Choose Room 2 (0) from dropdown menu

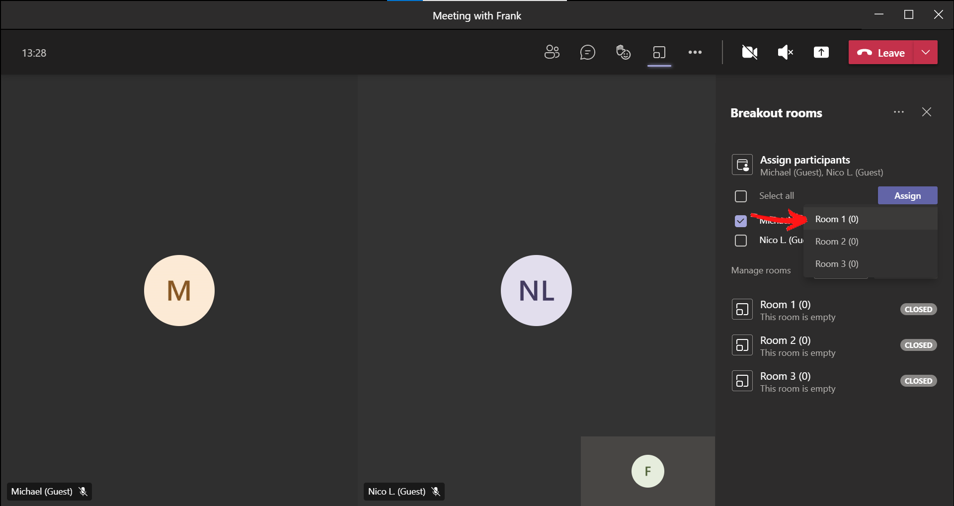point(837,242)
